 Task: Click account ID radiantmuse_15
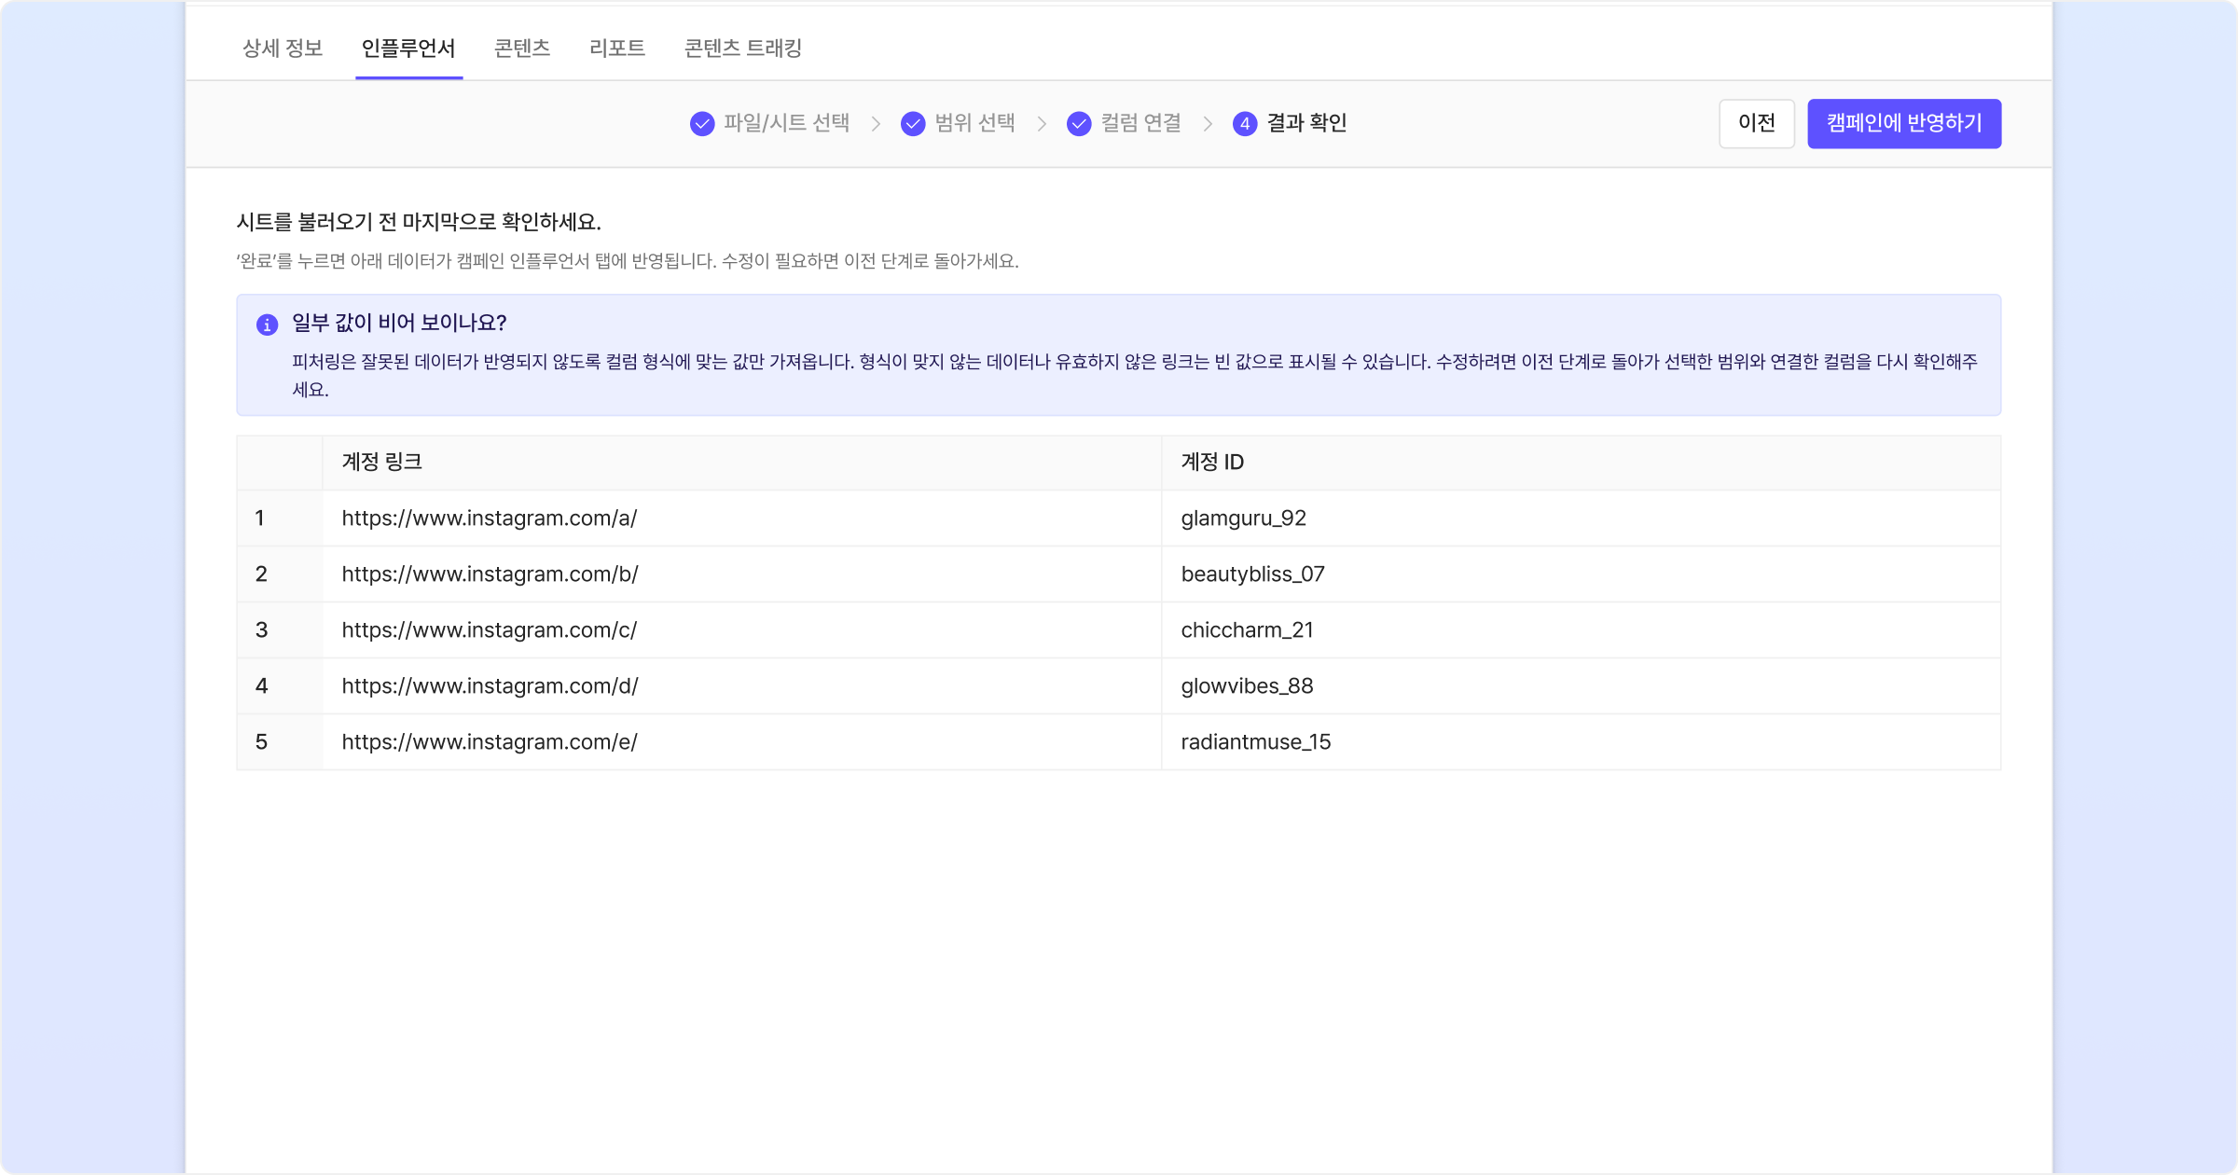pyautogui.click(x=1256, y=742)
